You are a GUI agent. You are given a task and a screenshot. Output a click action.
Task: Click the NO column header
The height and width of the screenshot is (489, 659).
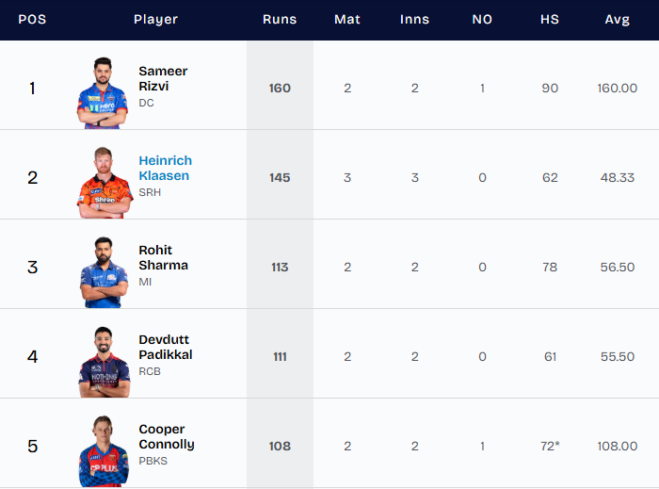[x=482, y=20]
